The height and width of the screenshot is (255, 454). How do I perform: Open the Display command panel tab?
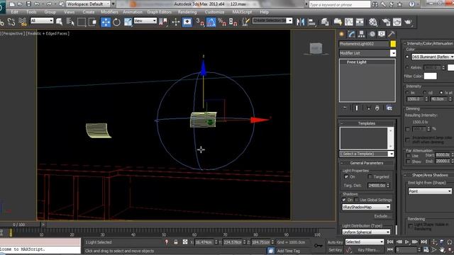click(x=382, y=34)
